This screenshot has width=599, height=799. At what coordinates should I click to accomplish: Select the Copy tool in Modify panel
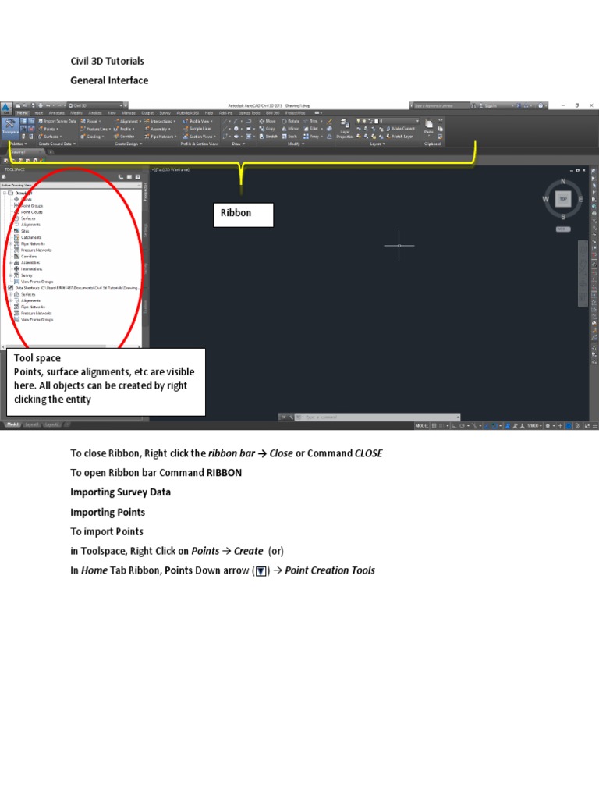pyautogui.click(x=268, y=129)
